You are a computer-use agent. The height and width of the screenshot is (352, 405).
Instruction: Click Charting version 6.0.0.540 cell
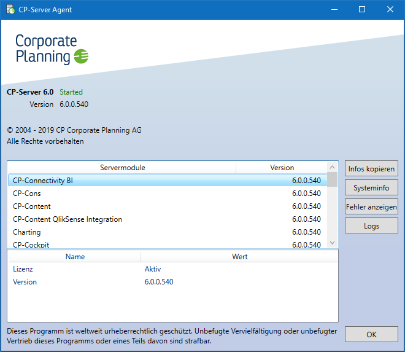tap(306, 232)
